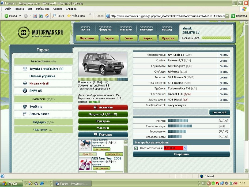
Task: Open the Избранное menu in menu bar
Action: (x=43, y=9)
